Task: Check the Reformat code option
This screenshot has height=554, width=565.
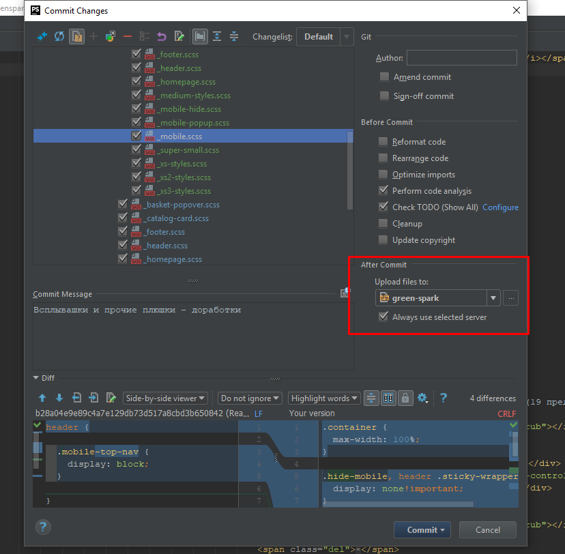Action: [x=385, y=142]
